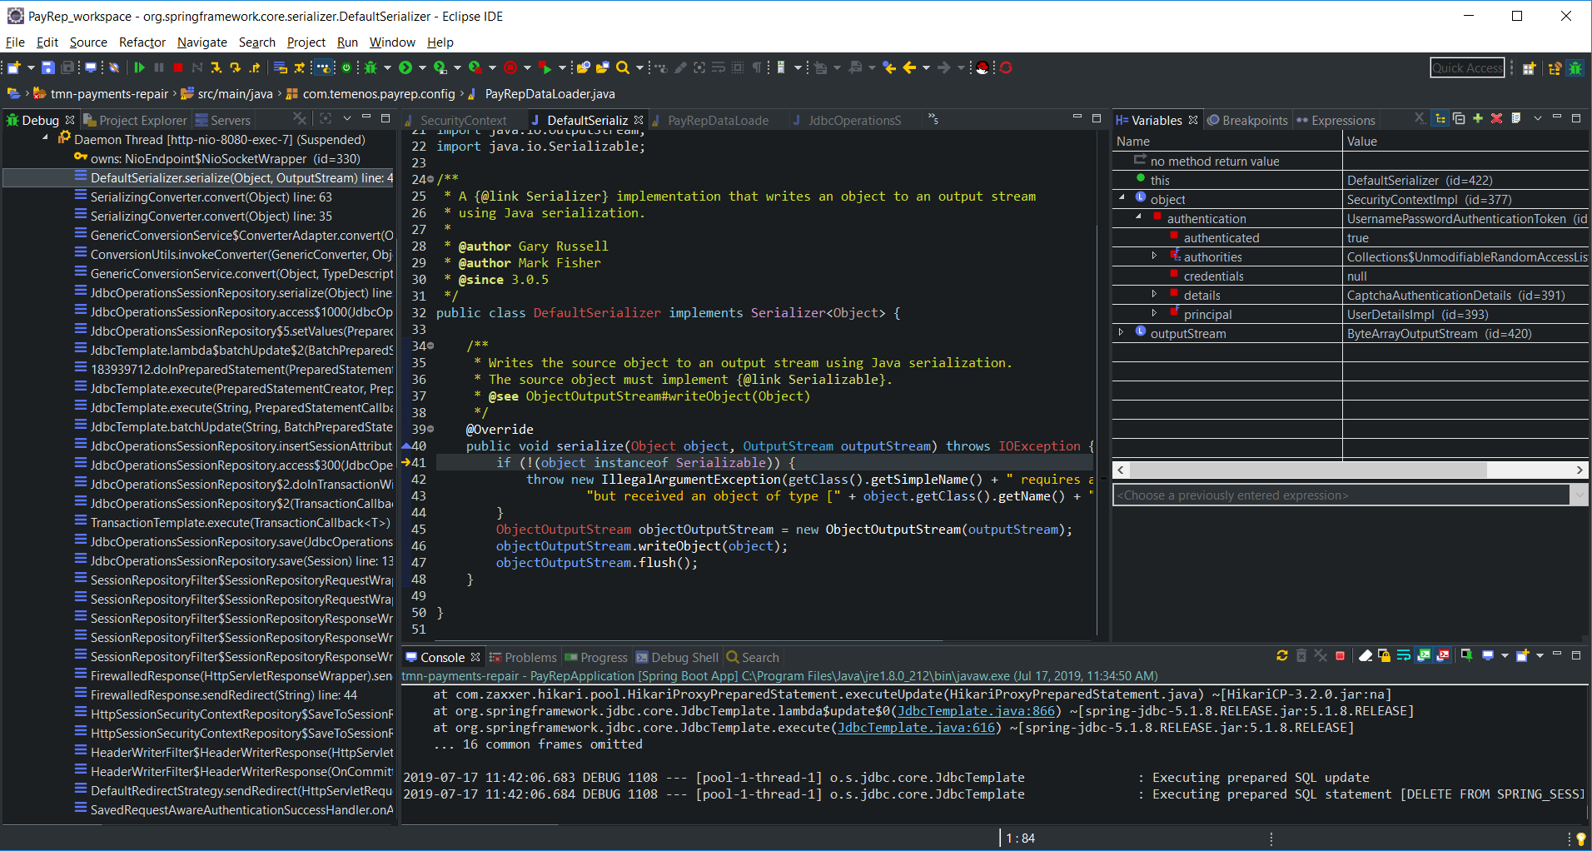Open the Refactor menu
This screenshot has width=1592, height=851.
(142, 42)
